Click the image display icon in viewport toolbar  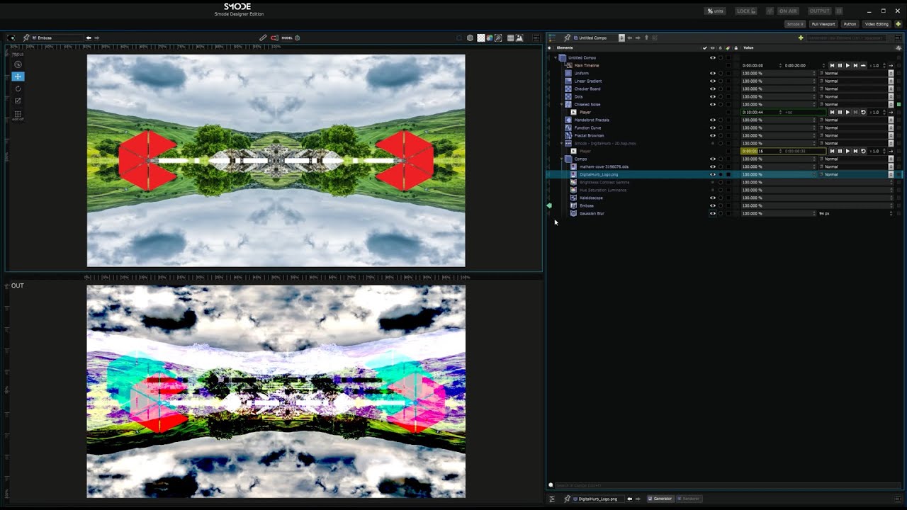(519, 38)
